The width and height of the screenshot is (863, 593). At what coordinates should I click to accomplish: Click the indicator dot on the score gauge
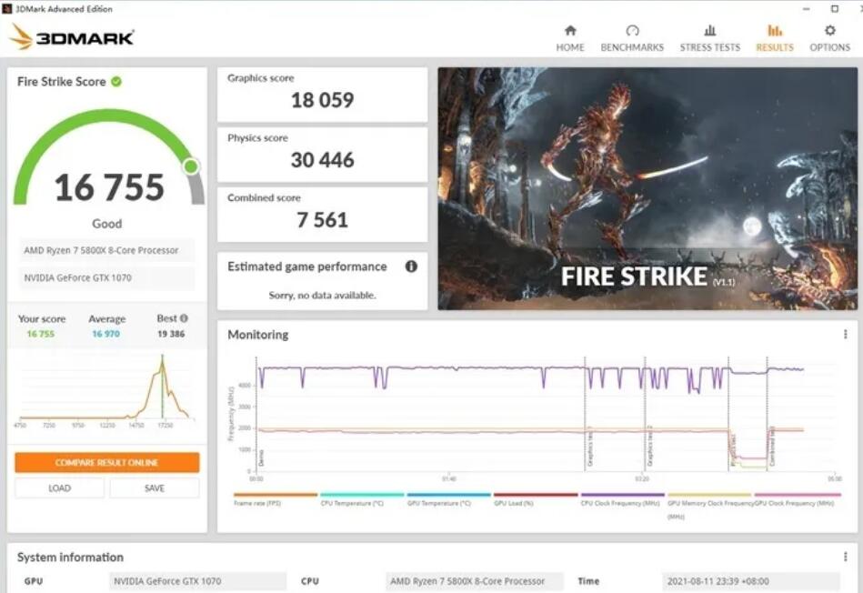191,166
